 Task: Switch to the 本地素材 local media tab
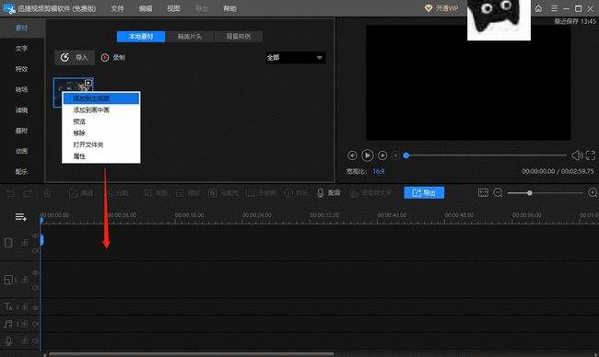(x=141, y=37)
